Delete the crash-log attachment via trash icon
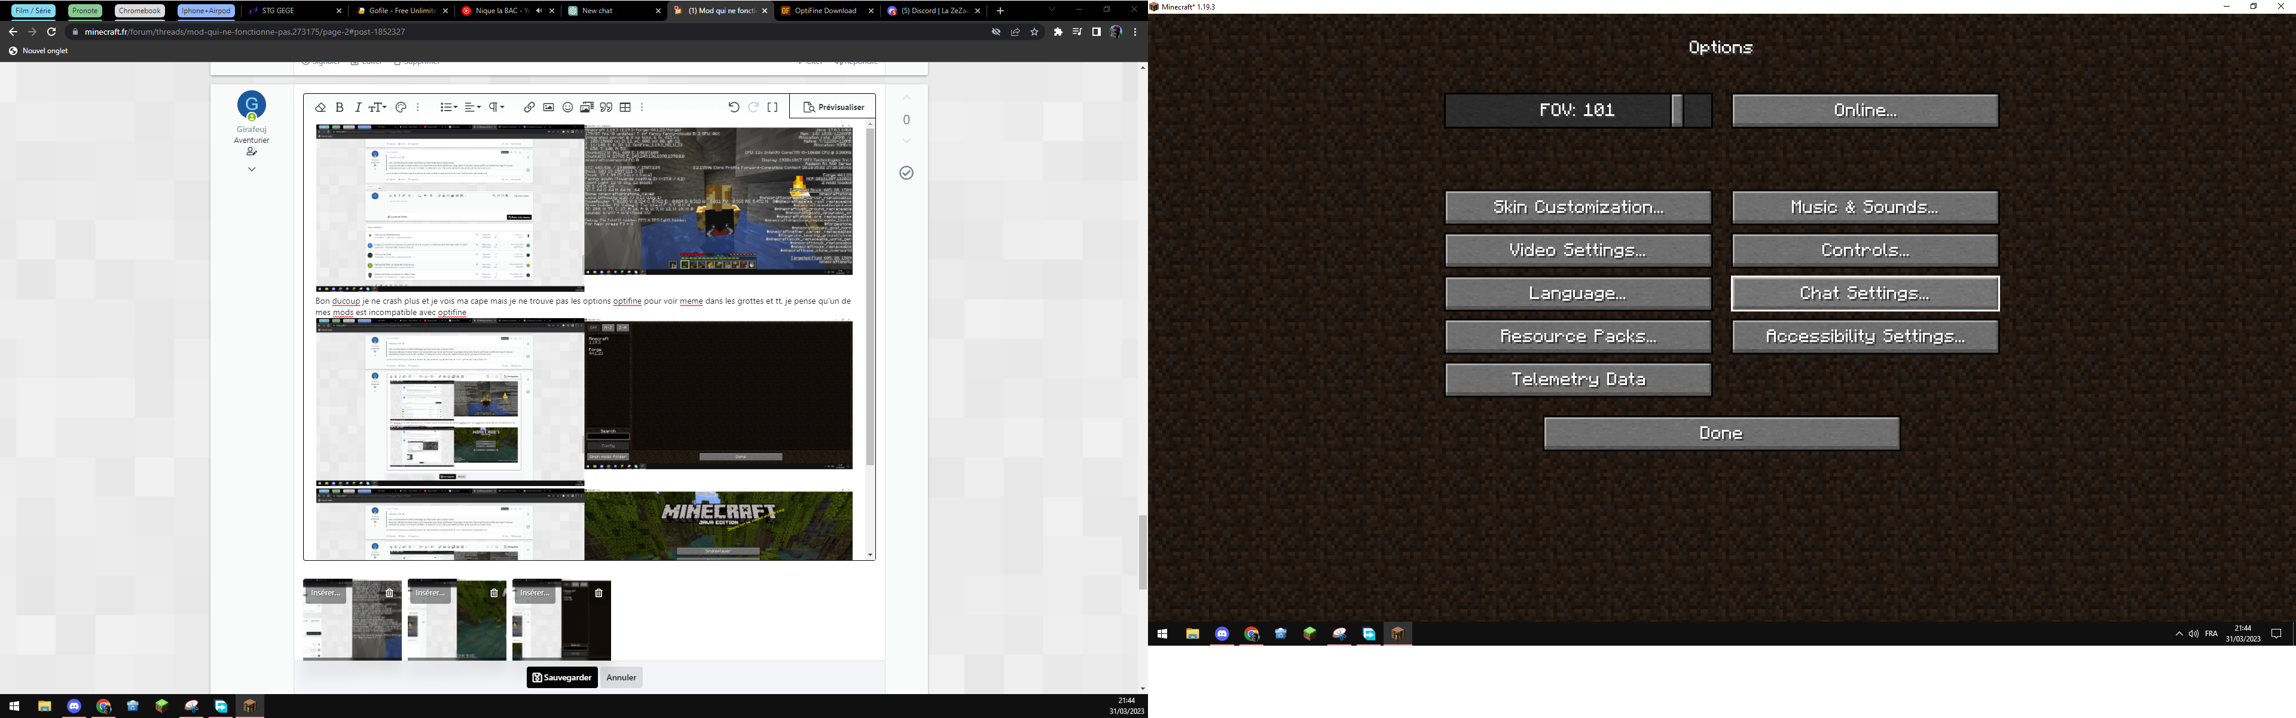The height and width of the screenshot is (718, 2296). [389, 592]
